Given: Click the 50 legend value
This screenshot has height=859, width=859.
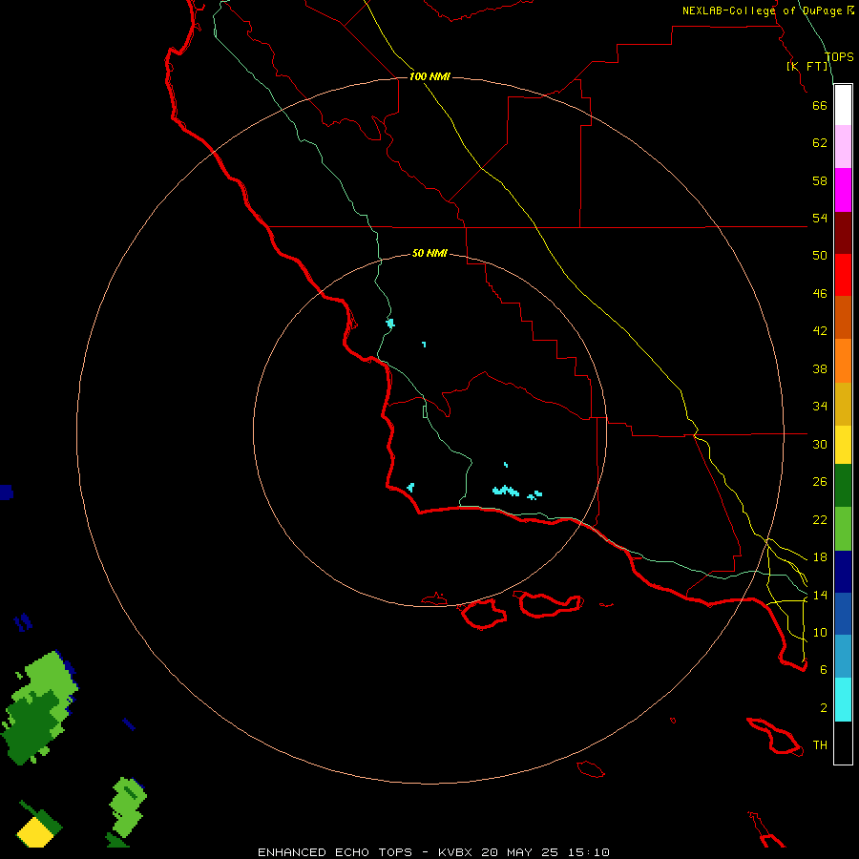Looking at the screenshot, I should [820, 256].
